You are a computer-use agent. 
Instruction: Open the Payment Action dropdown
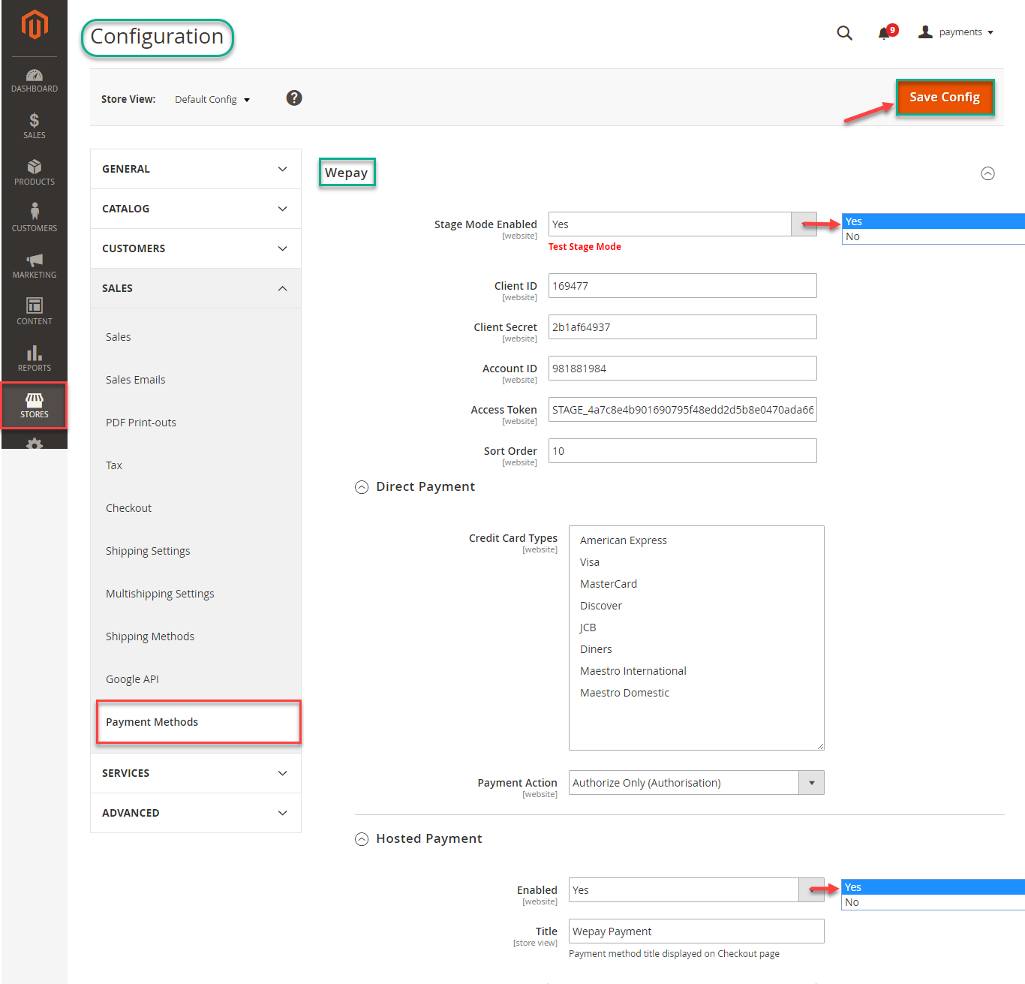point(811,783)
